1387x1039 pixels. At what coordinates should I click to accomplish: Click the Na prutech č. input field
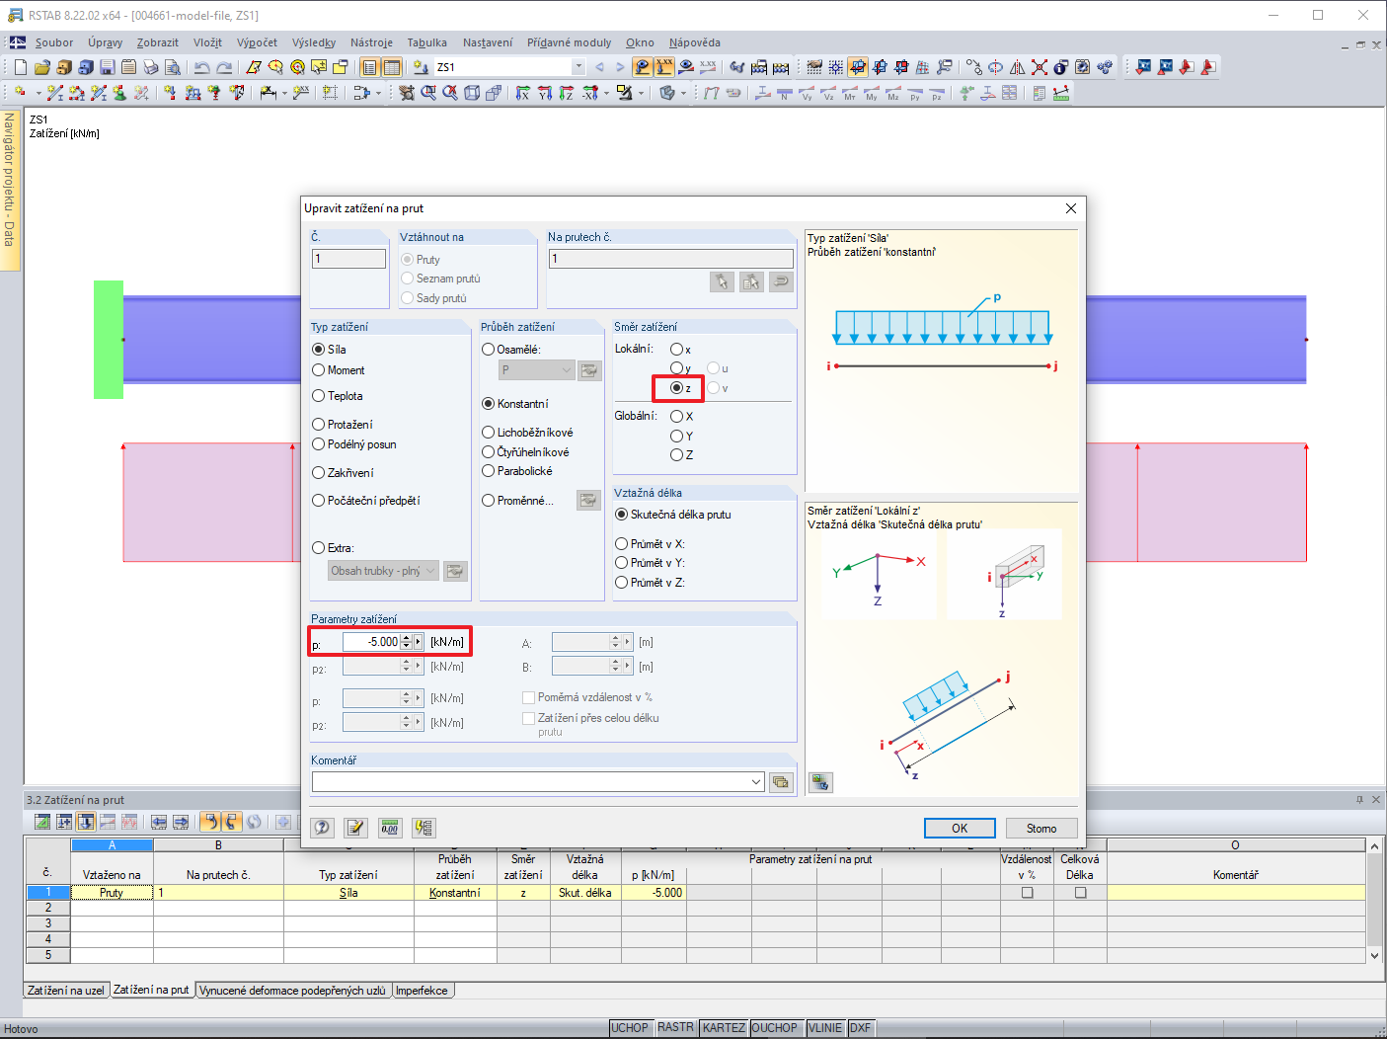click(x=671, y=259)
